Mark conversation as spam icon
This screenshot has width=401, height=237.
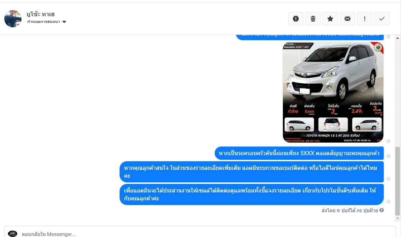(296, 19)
